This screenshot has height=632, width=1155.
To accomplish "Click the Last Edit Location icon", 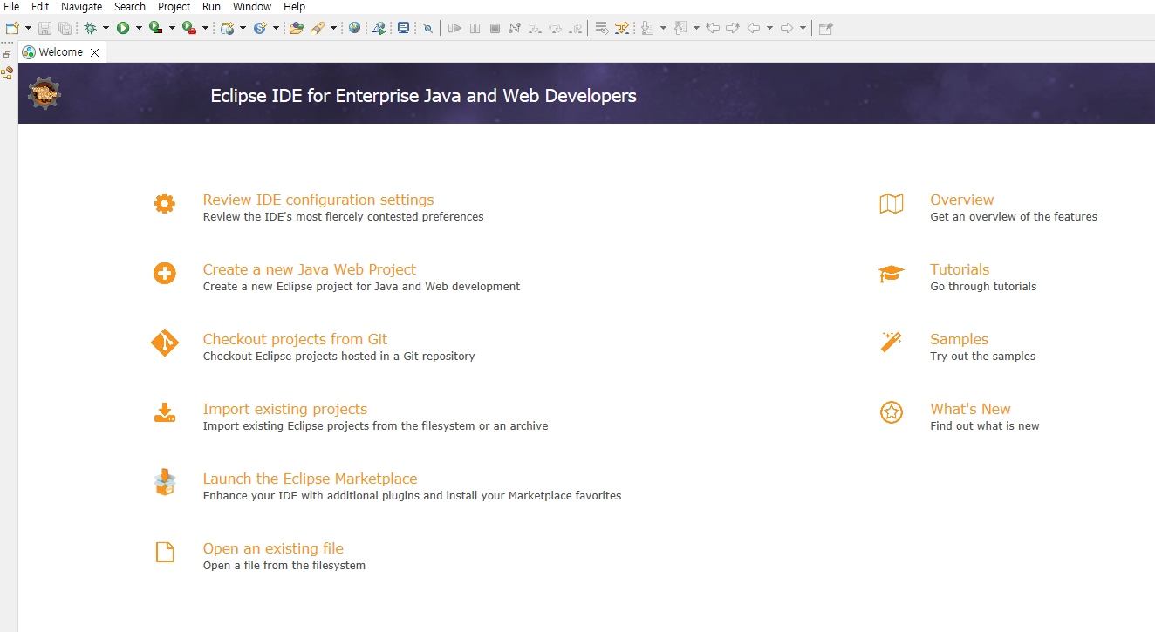I will tap(713, 28).
